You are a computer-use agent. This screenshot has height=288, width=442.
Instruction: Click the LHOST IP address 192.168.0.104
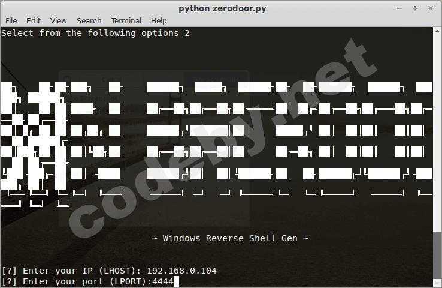pos(181,271)
